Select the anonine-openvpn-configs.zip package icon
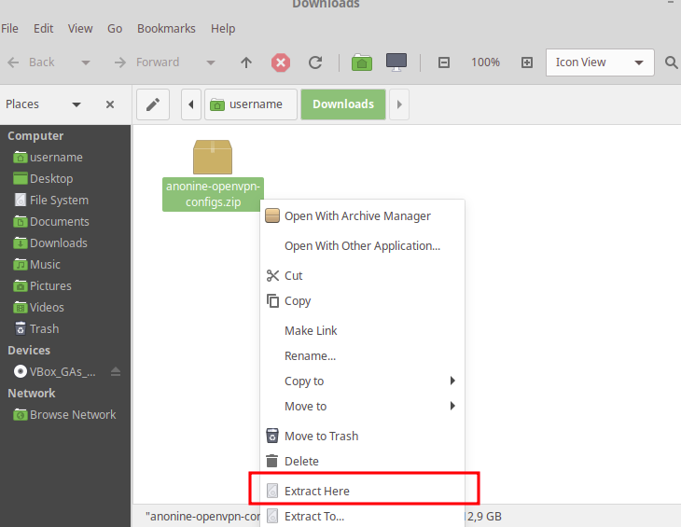Screen dimensions: 681x527 click(213, 157)
